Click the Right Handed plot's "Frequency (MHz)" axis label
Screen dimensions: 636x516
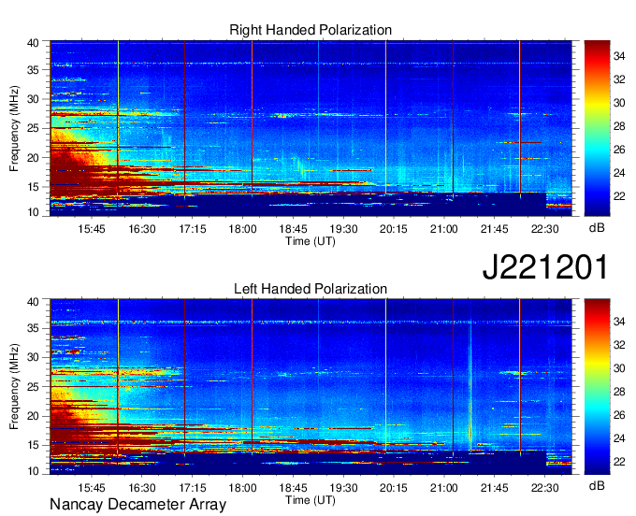[x=14, y=128]
